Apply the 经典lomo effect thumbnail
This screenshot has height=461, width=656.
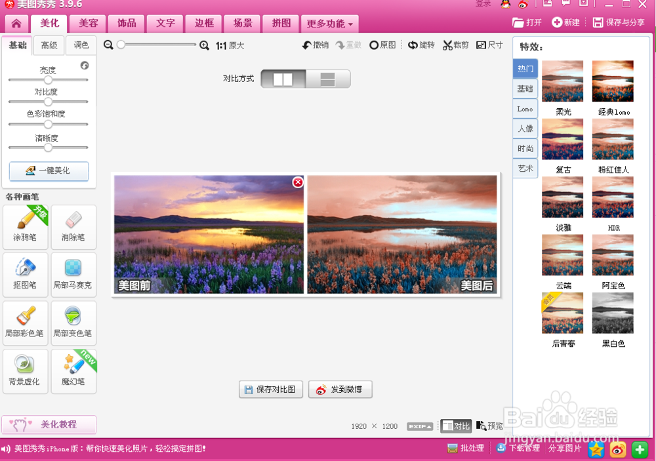[x=613, y=81]
